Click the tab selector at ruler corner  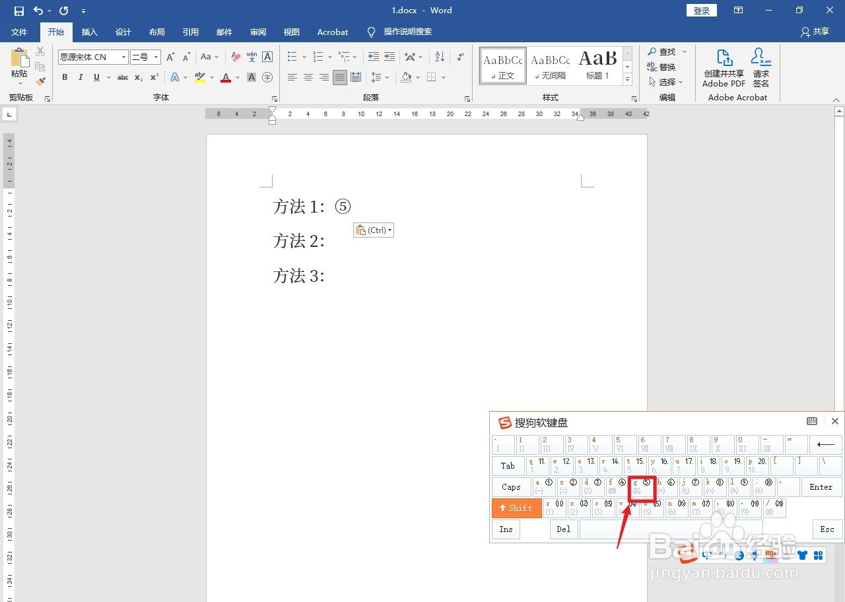click(x=9, y=114)
